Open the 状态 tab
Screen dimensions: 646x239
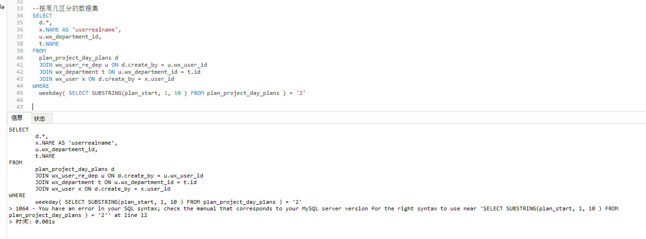pyautogui.click(x=40, y=119)
